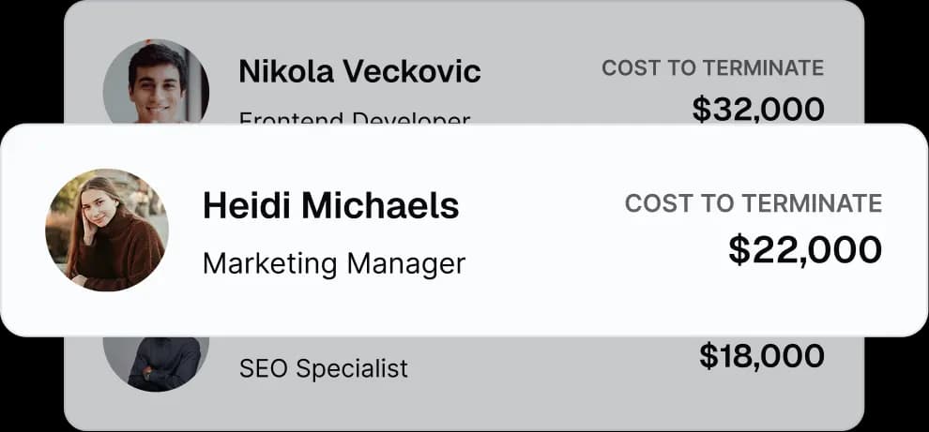The image size is (929, 432).
Task: Select the Nikola Veckovic name text
Action: pyautogui.click(x=359, y=72)
